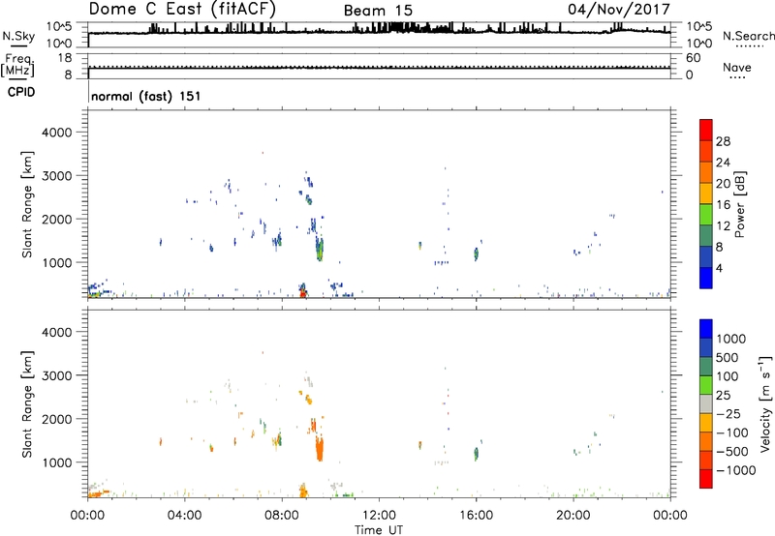The image size is (775, 536).
Task: Select the light green segment of Power color bar
Action: click(x=706, y=214)
